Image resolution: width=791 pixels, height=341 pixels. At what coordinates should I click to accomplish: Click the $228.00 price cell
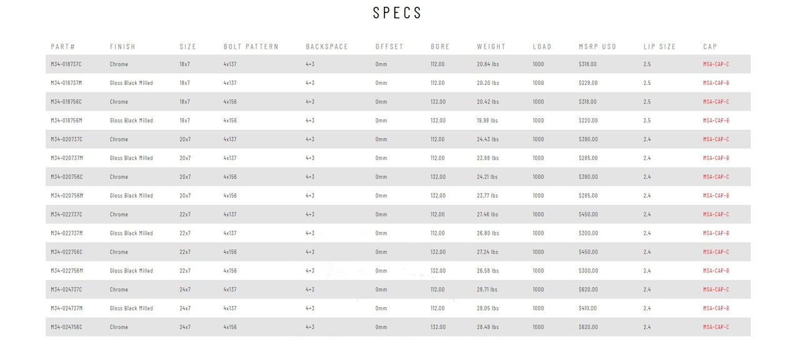pos(588,83)
